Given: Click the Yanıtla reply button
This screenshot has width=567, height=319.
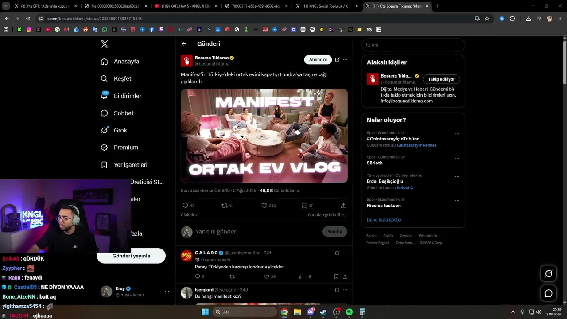Looking at the screenshot, I should click(335, 232).
